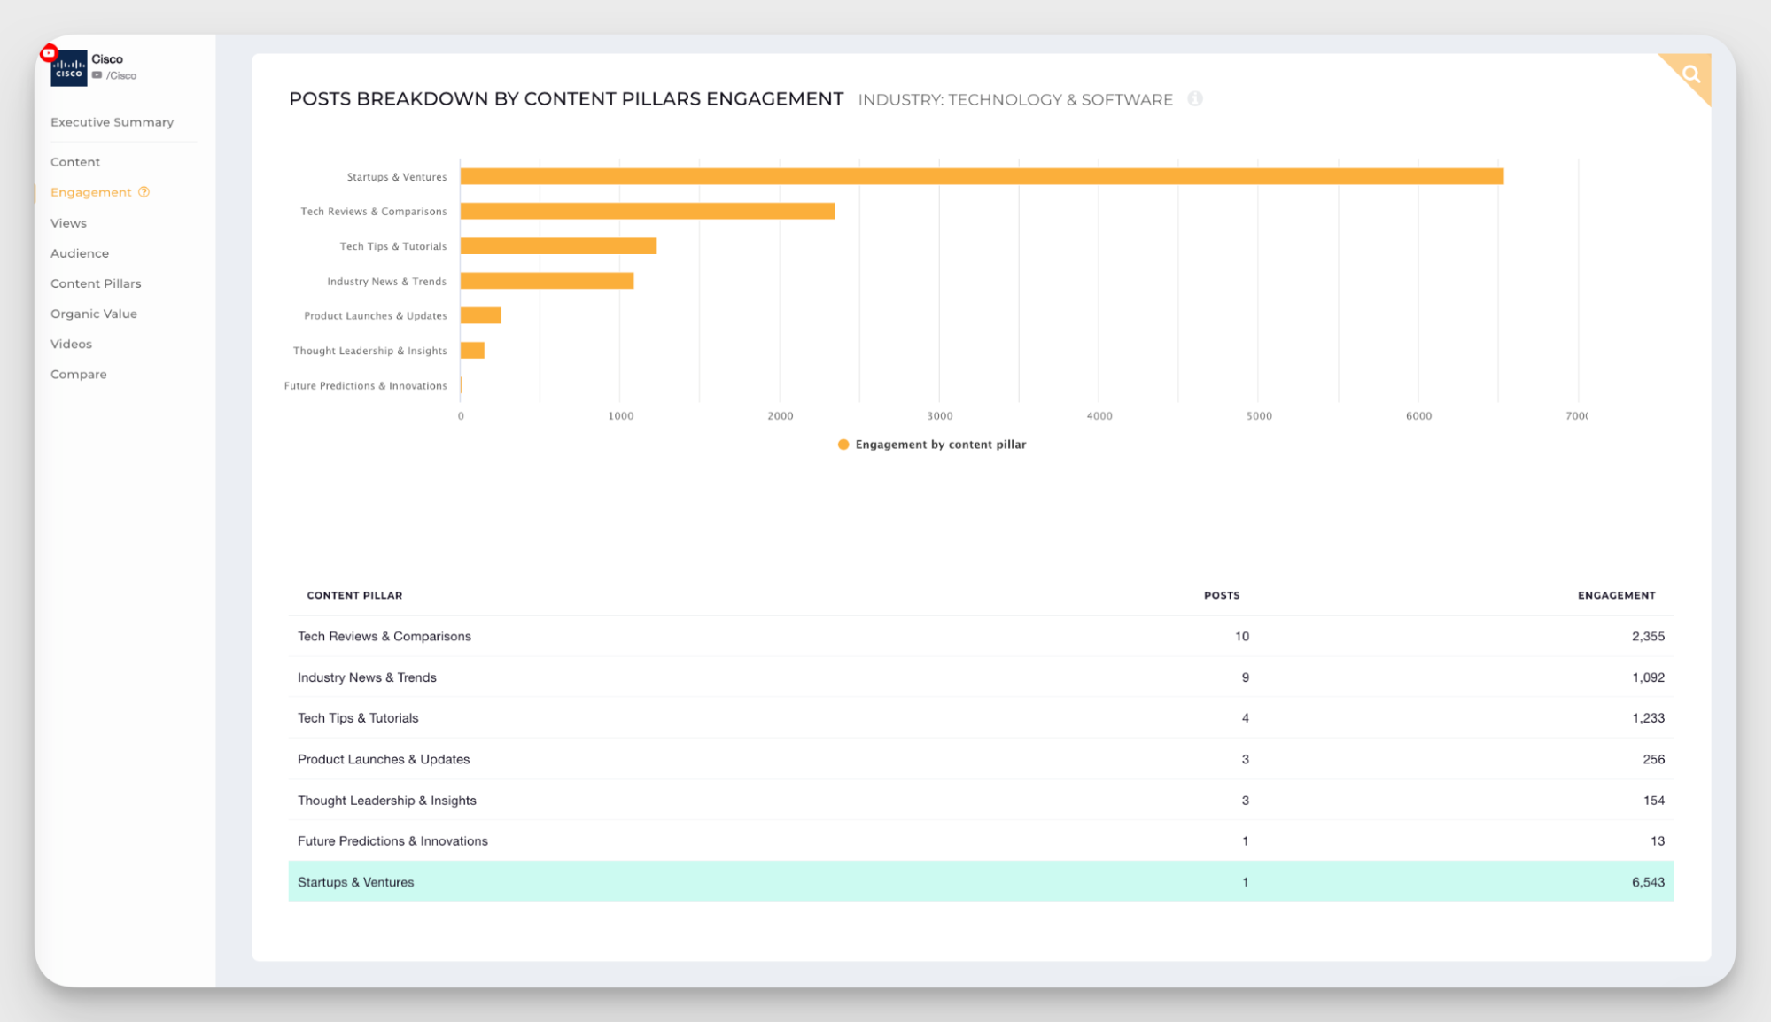Image resolution: width=1771 pixels, height=1022 pixels.
Task: Open the Content Pillars section
Action: [96, 283]
